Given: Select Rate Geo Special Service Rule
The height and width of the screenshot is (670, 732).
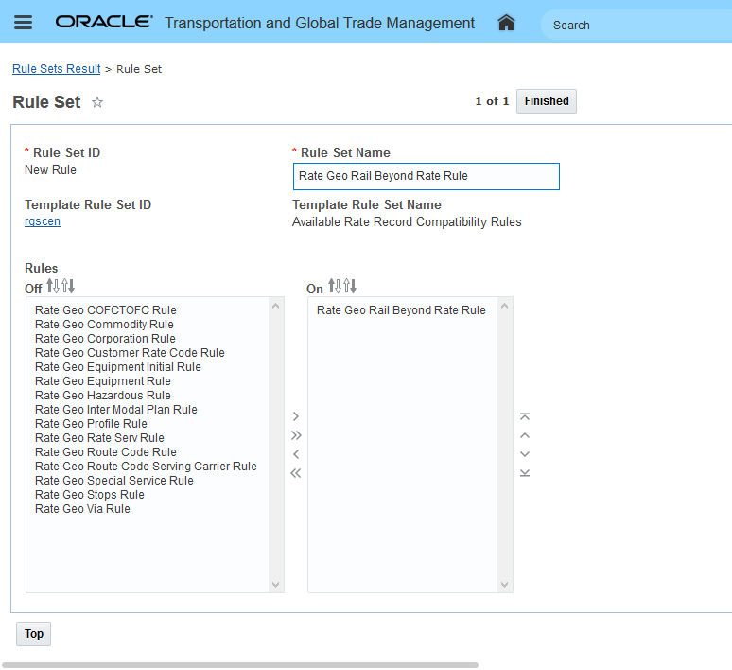Looking at the screenshot, I should tap(113, 481).
